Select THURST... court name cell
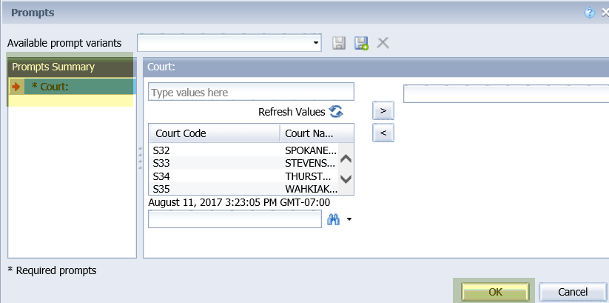This screenshot has width=609, height=303. coord(308,176)
